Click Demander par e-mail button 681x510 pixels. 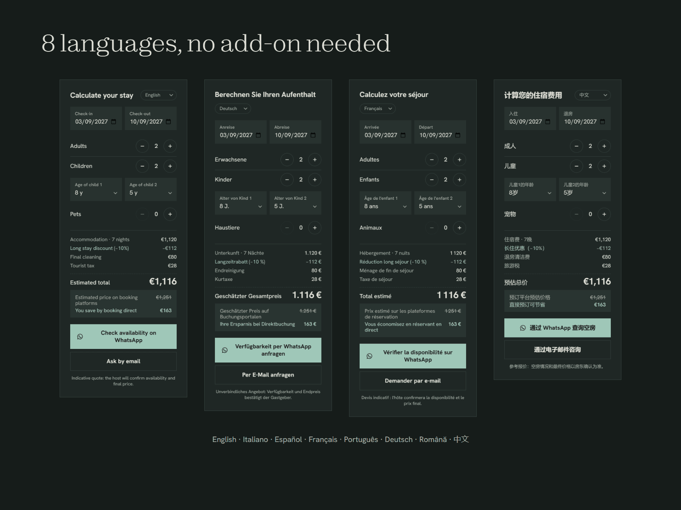(413, 381)
